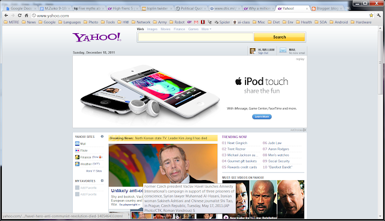Screen dimensions: 385x221
Task: Open the Spider bookmark
Action: coord(222,22)
